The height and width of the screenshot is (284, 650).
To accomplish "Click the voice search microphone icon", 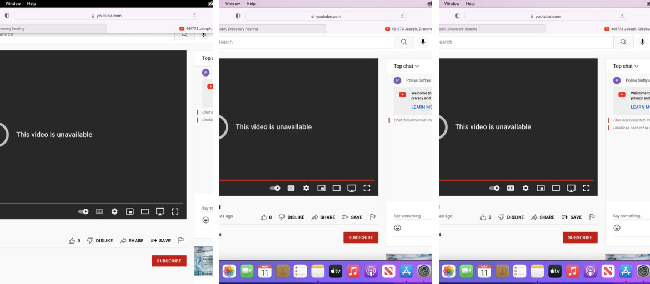I will click(423, 42).
